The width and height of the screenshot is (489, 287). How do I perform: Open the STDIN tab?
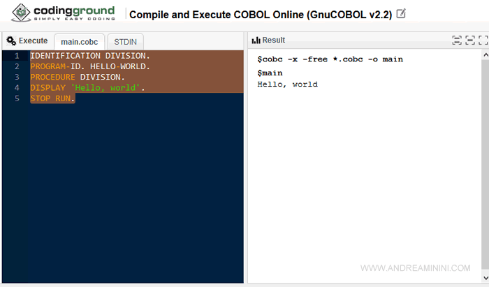coord(125,41)
